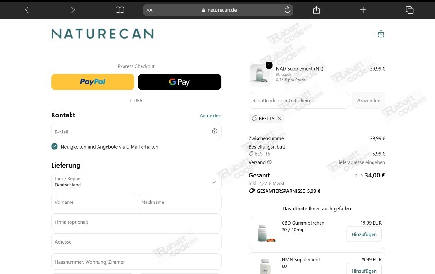435x274 pixels.
Task: Click the Anmelden link
Action: point(211,115)
